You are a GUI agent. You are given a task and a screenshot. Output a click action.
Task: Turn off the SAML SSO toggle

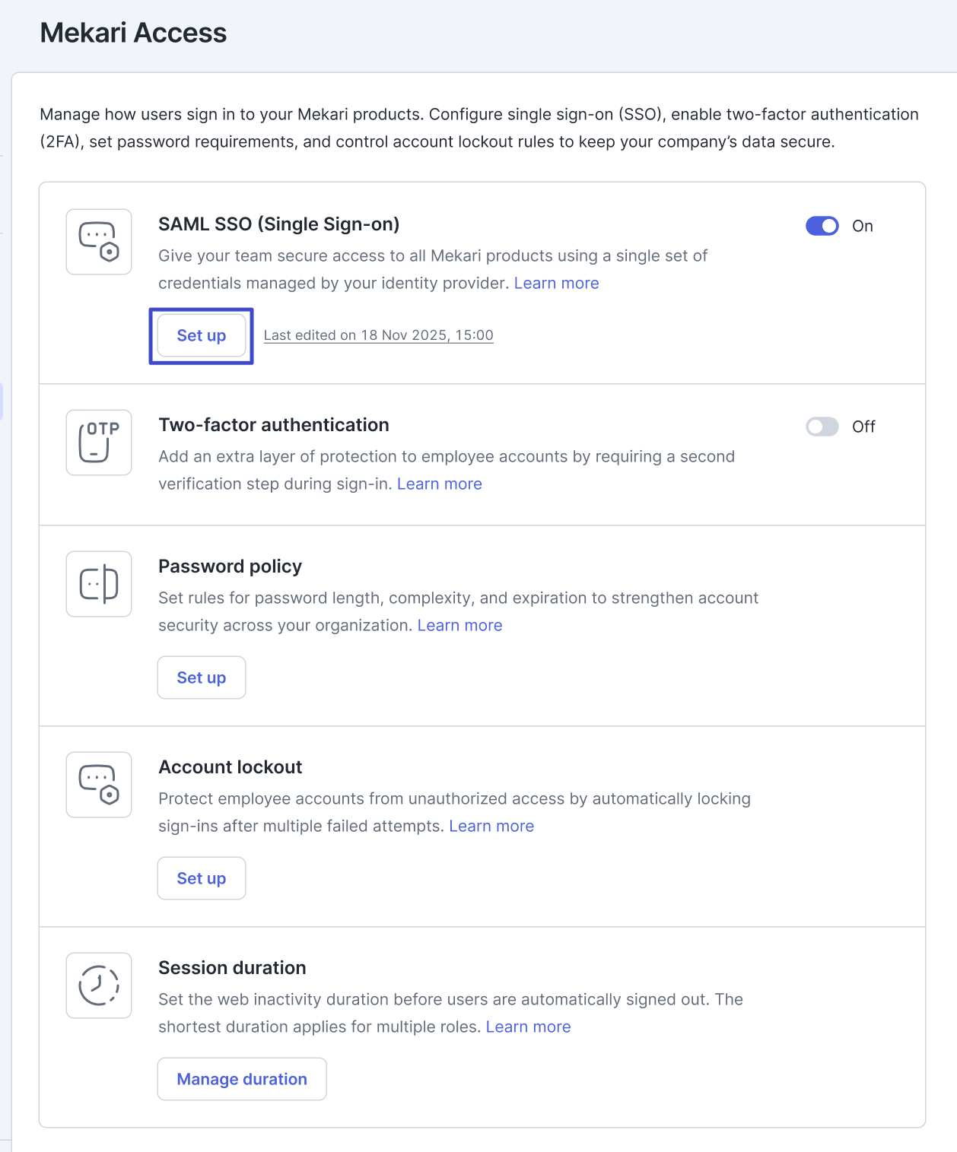822,226
